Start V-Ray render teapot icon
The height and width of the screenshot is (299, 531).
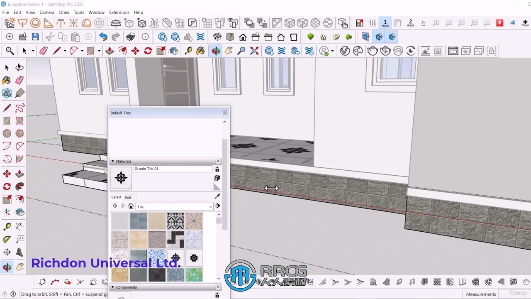[373, 51]
